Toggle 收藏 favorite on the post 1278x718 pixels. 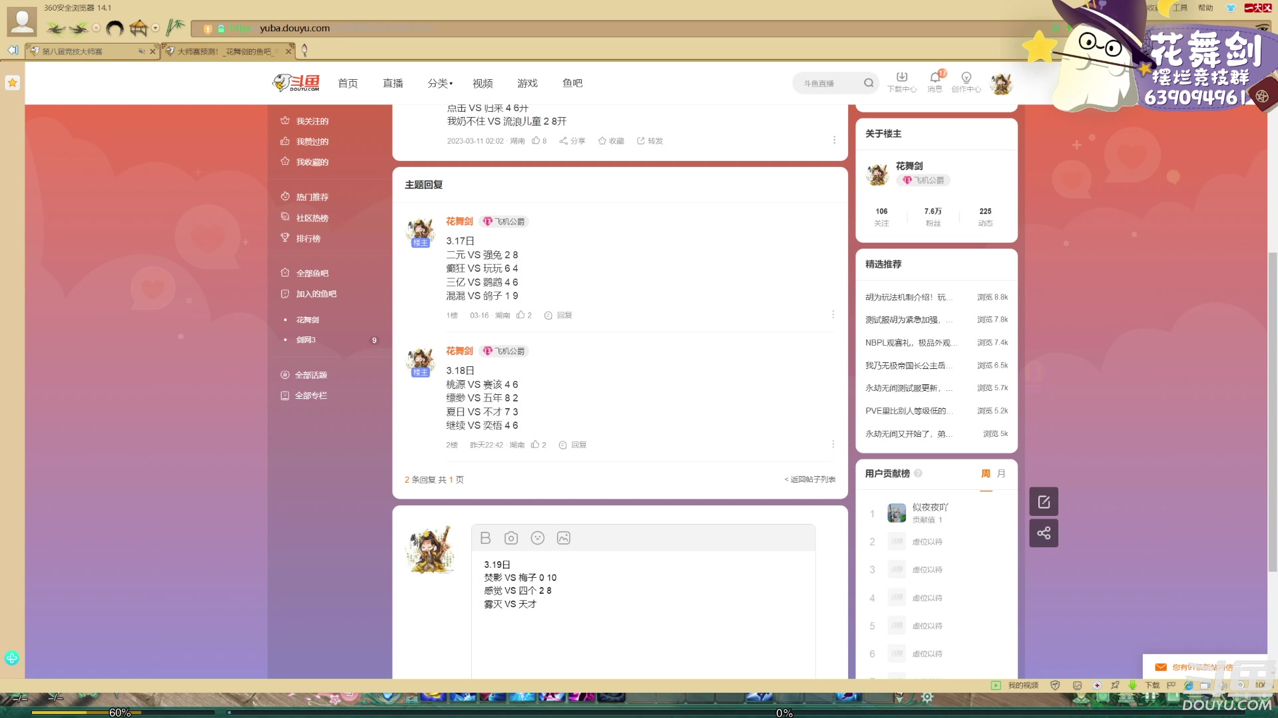610,140
